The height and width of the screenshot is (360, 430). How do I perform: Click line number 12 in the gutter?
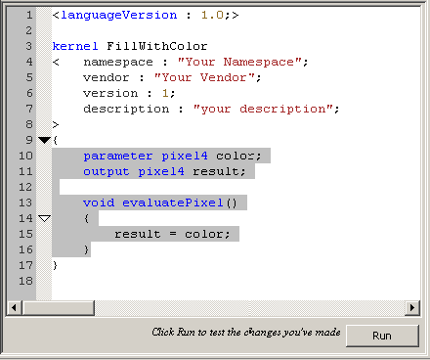[x=25, y=187]
